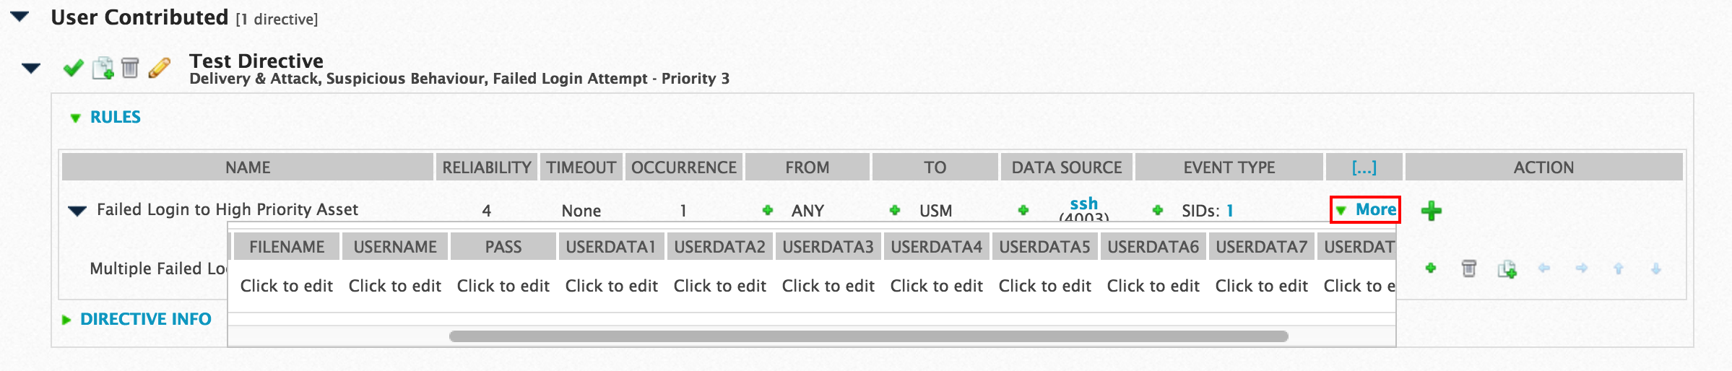
Task: Copy the second rule using the clone icon
Action: pos(1507,269)
